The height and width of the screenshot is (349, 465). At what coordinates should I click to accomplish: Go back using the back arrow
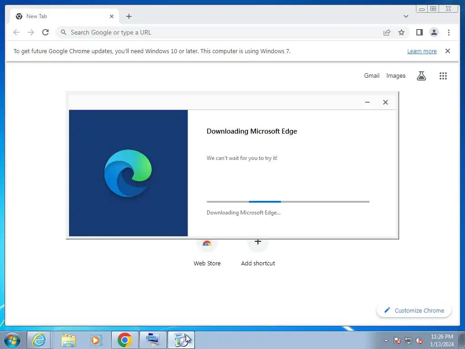point(16,32)
